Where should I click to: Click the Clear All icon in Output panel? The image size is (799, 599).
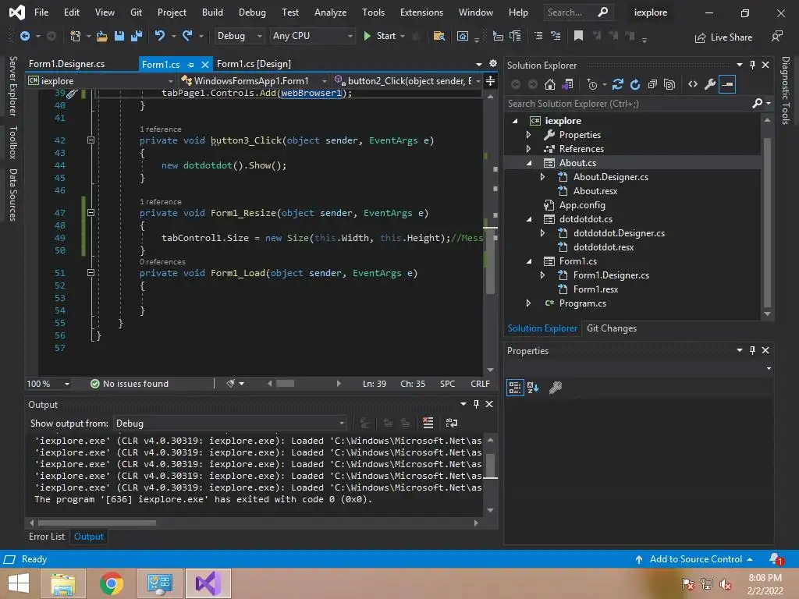(x=428, y=423)
